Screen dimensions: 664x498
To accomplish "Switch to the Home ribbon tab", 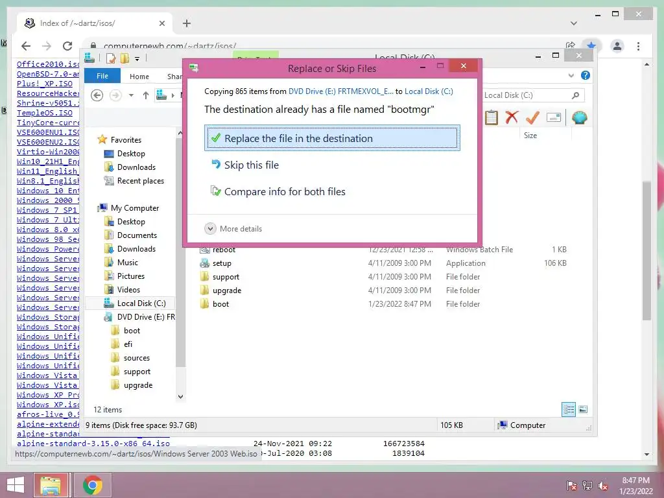I will point(139,77).
